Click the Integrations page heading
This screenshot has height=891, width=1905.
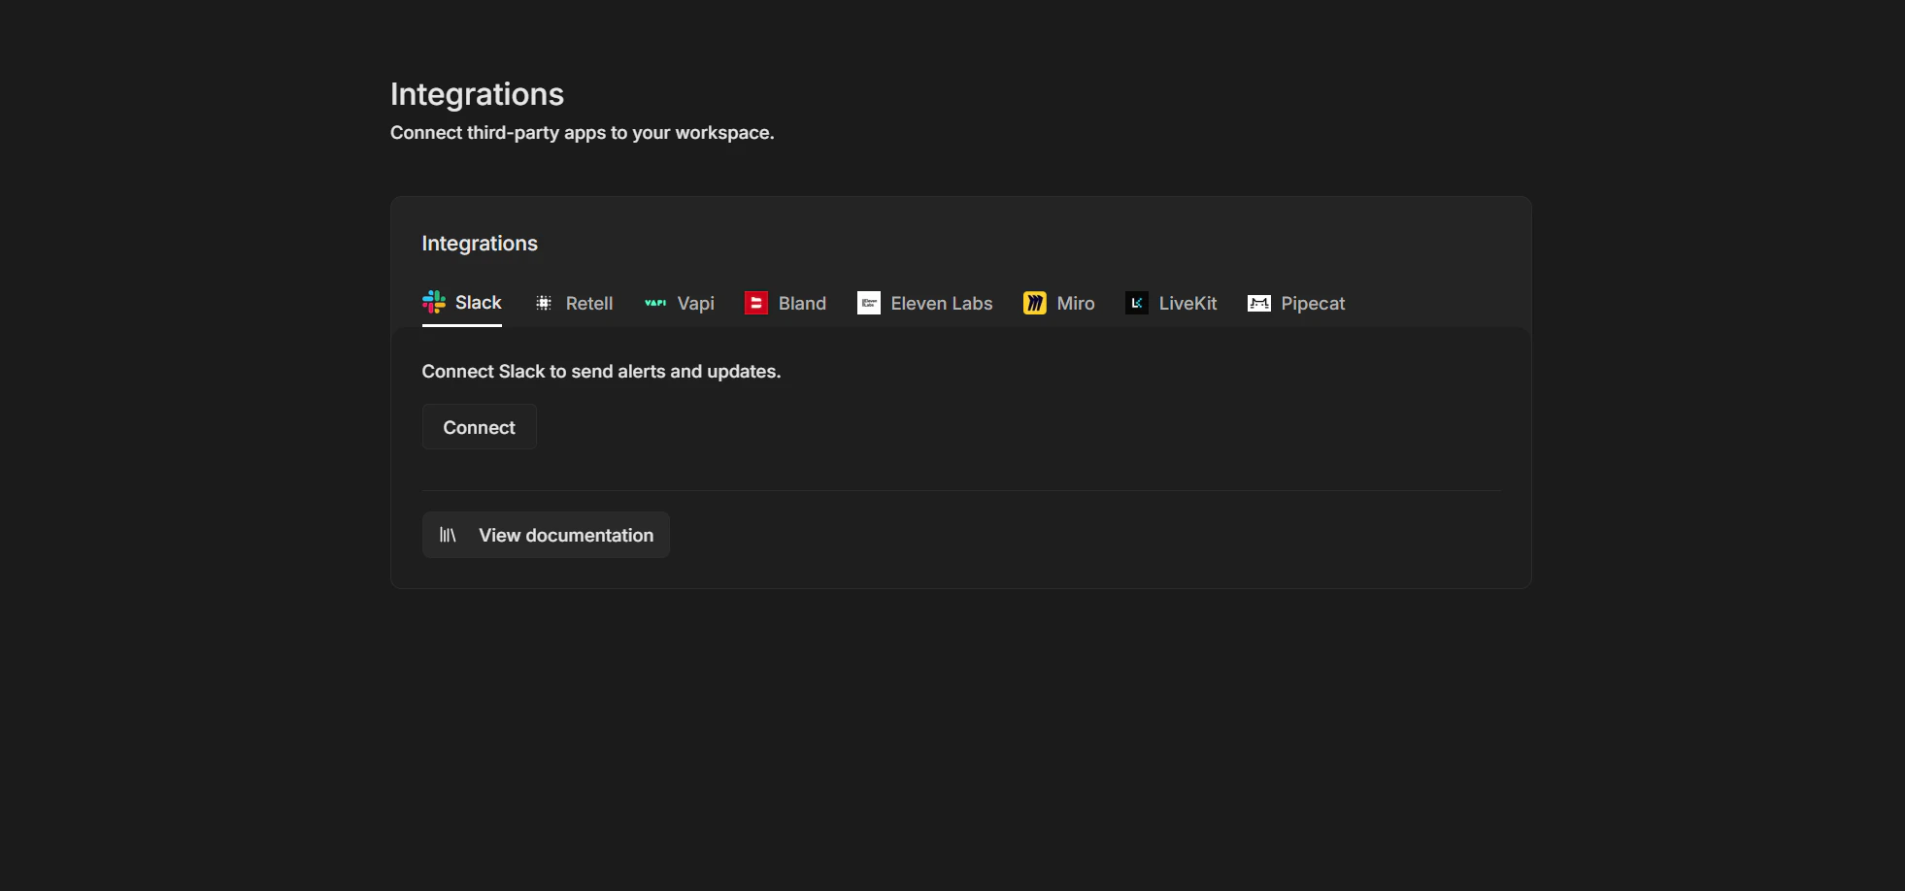click(x=477, y=94)
